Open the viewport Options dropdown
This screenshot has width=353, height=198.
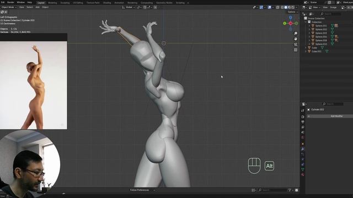[293, 12]
